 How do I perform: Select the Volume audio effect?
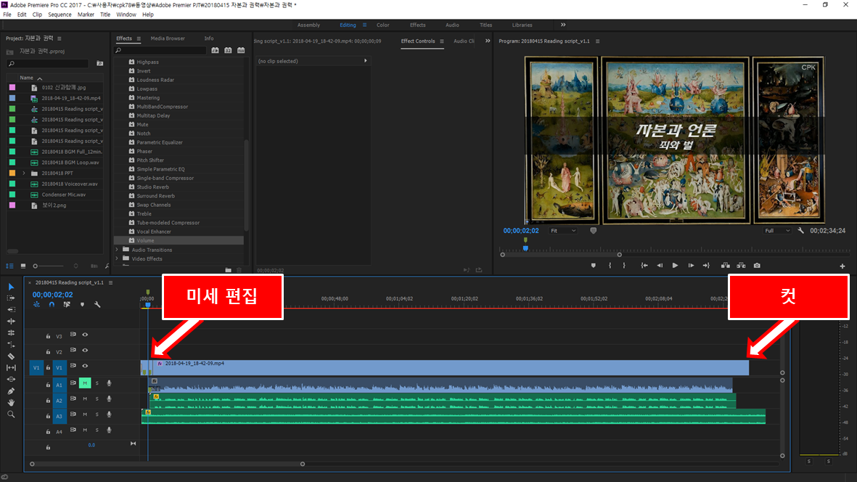point(179,240)
